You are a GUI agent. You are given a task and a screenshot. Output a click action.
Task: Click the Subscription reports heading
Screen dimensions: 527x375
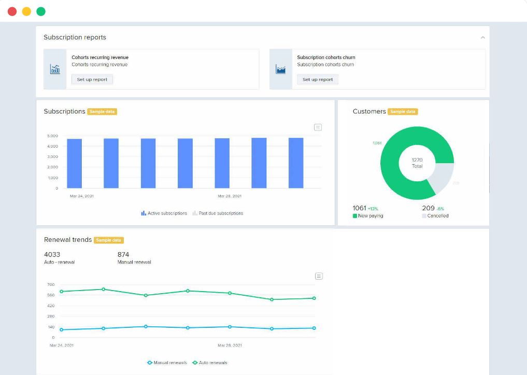75,37
